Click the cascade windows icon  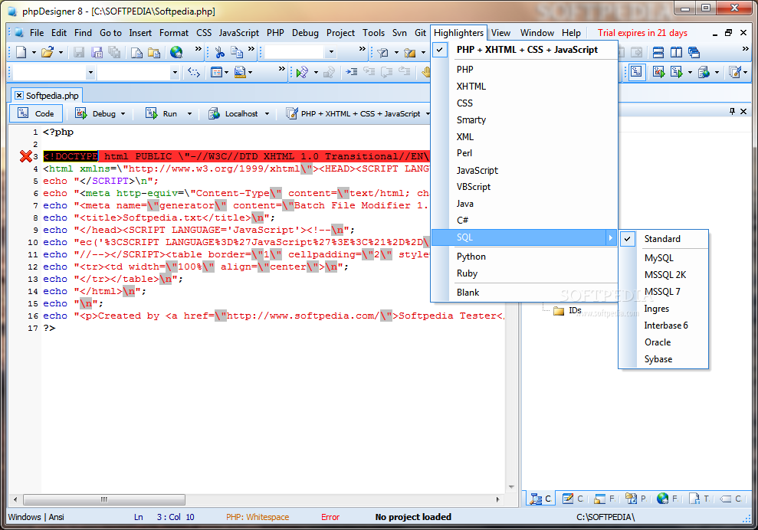[694, 52]
